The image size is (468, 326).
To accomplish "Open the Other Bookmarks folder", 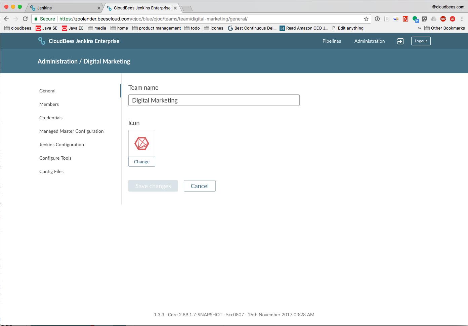I will tap(444, 28).
